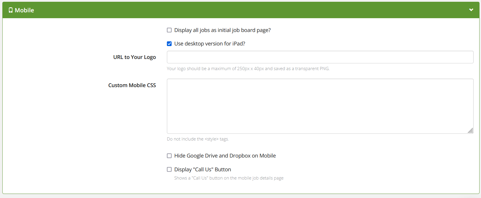Viewport: 481px width, 198px height.
Task: Enable the Display "Call Us" Button checkbox
Action: [169, 170]
